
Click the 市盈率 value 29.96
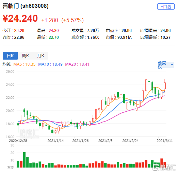tap(127, 31)
